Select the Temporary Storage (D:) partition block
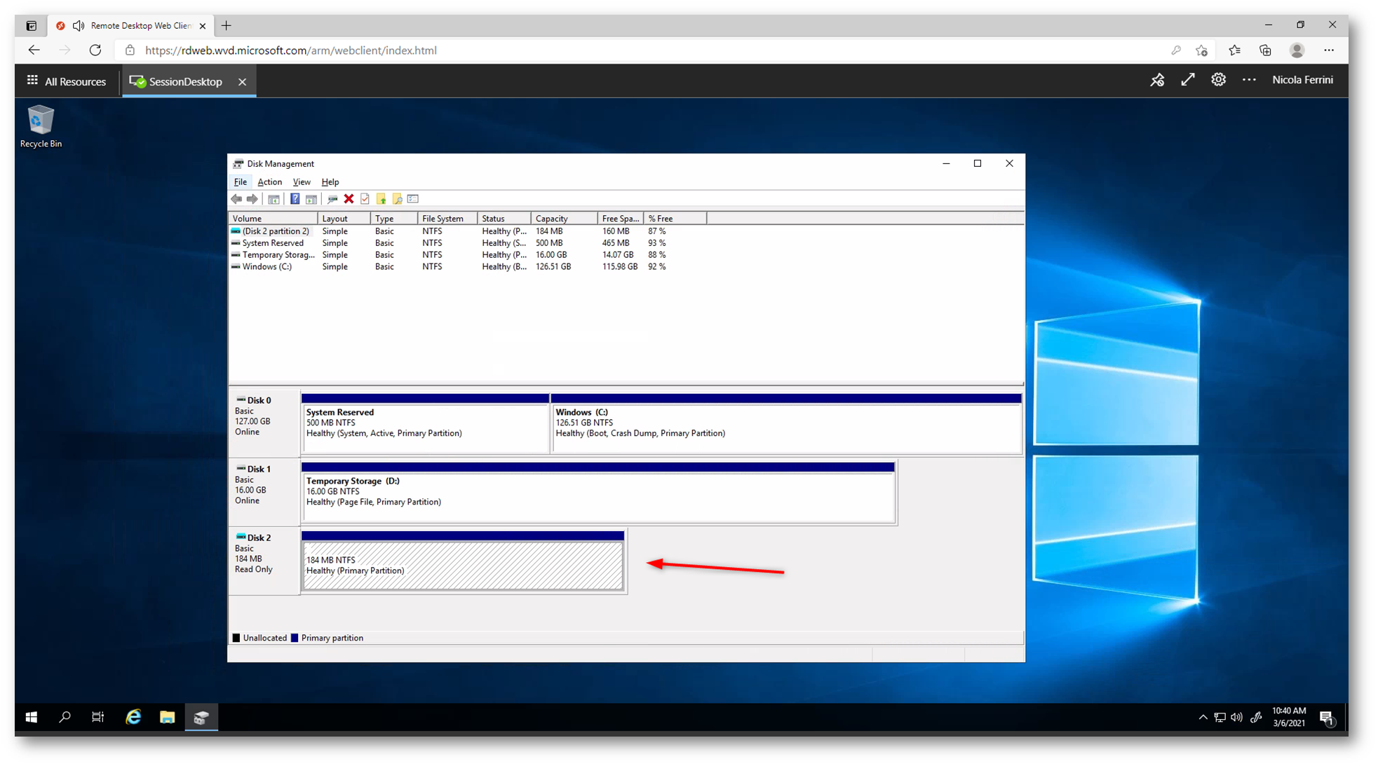Viewport: 1378px width, 766px height. tap(599, 492)
